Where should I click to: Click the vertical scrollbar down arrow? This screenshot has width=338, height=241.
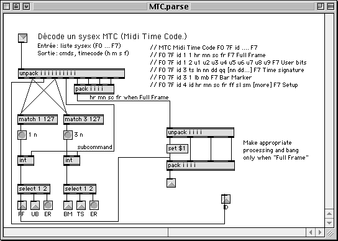pos(329,222)
